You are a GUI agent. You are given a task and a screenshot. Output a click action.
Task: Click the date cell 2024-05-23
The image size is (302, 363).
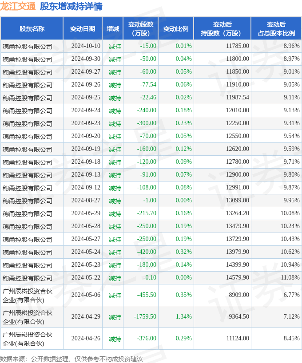[86, 264]
